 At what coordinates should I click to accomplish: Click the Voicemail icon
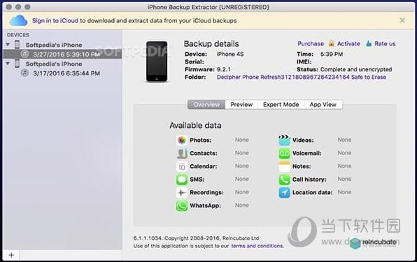pos(284,153)
